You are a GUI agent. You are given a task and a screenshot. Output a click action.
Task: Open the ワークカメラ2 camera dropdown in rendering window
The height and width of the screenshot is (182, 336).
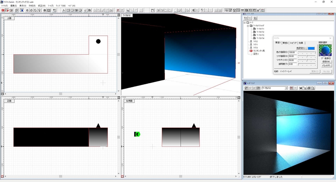286,88
